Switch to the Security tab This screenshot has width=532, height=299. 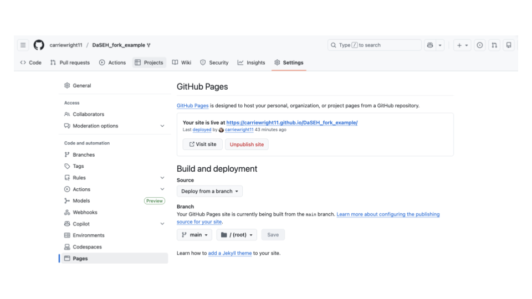click(214, 63)
